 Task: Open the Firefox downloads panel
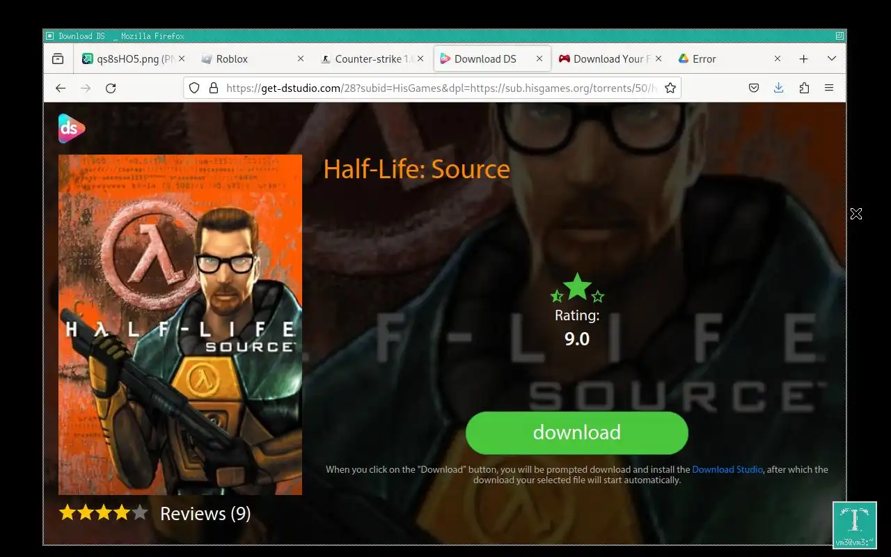click(779, 88)
